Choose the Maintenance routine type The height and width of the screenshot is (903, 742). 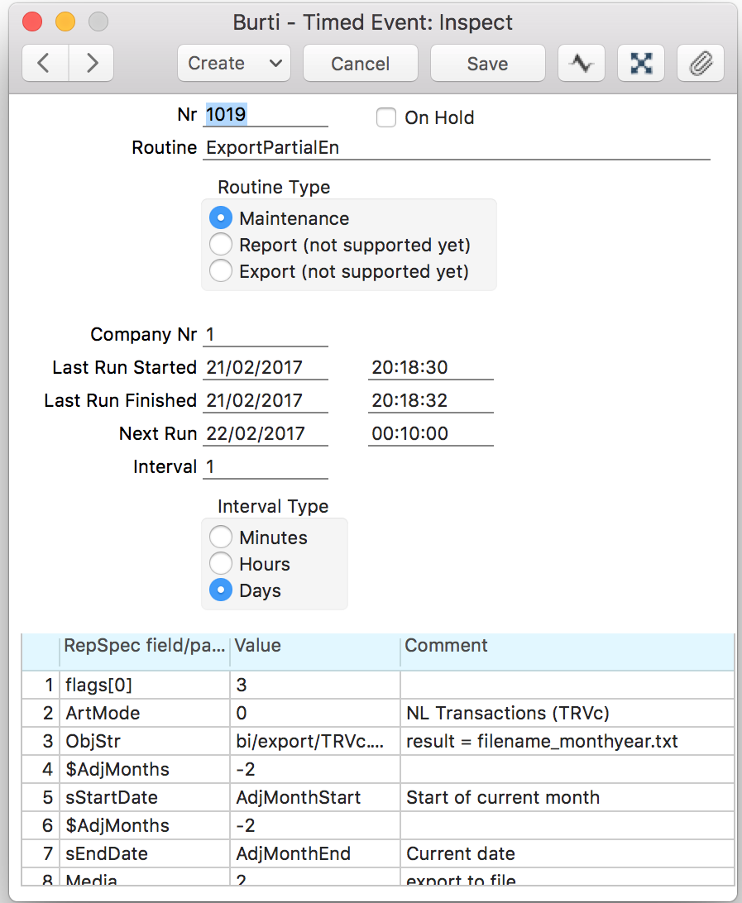pos(221,218)
